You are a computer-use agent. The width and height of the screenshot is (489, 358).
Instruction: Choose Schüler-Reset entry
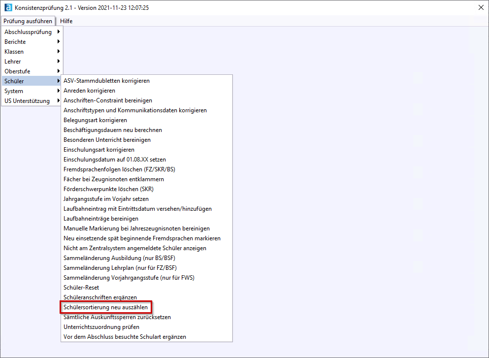coord(147,288)
